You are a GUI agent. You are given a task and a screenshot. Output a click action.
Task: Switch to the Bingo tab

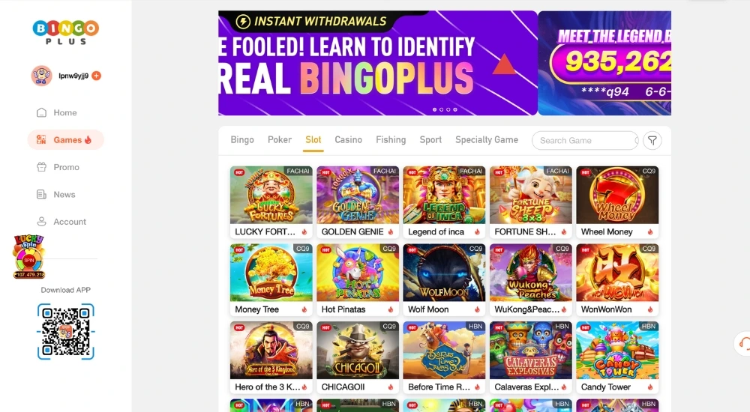tap(242, 139)
